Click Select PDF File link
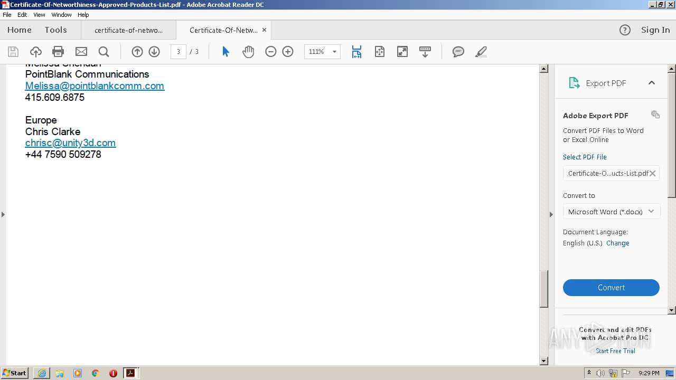 pos(585,157)
